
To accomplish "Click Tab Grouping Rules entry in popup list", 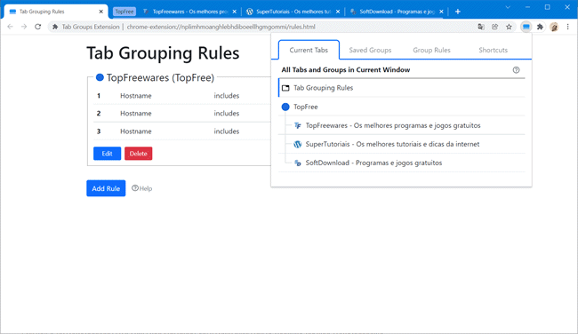I will 401,88.
